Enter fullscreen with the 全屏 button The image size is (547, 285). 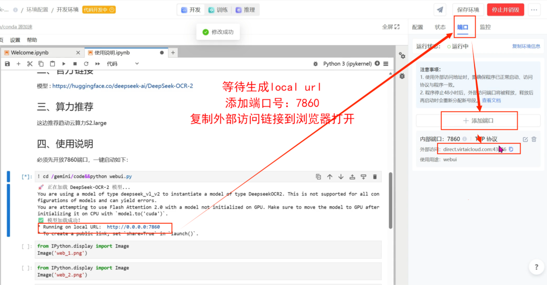(390, 27)
